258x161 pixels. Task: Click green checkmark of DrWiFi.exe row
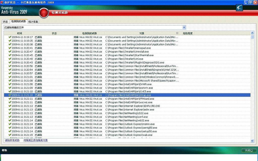(10, 84)
